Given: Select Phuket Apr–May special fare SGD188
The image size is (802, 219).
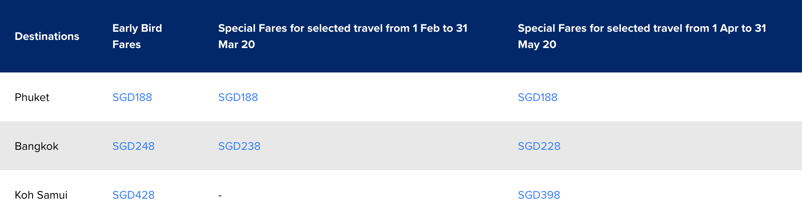Looking at the screenshot, I should [x=537, y=97].
